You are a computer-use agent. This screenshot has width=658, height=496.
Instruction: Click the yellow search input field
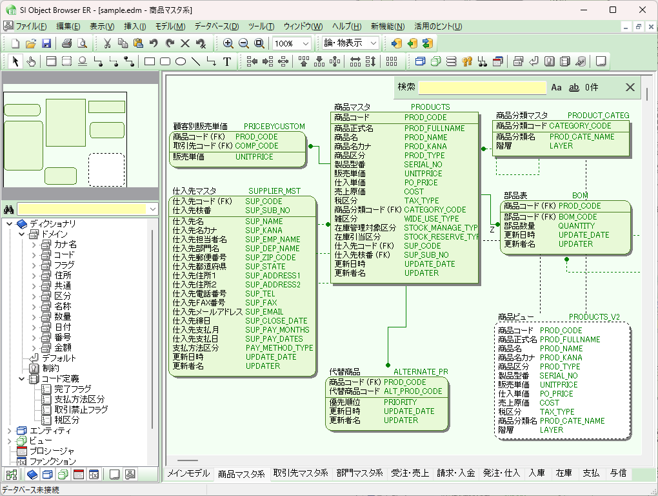[482, 87]
